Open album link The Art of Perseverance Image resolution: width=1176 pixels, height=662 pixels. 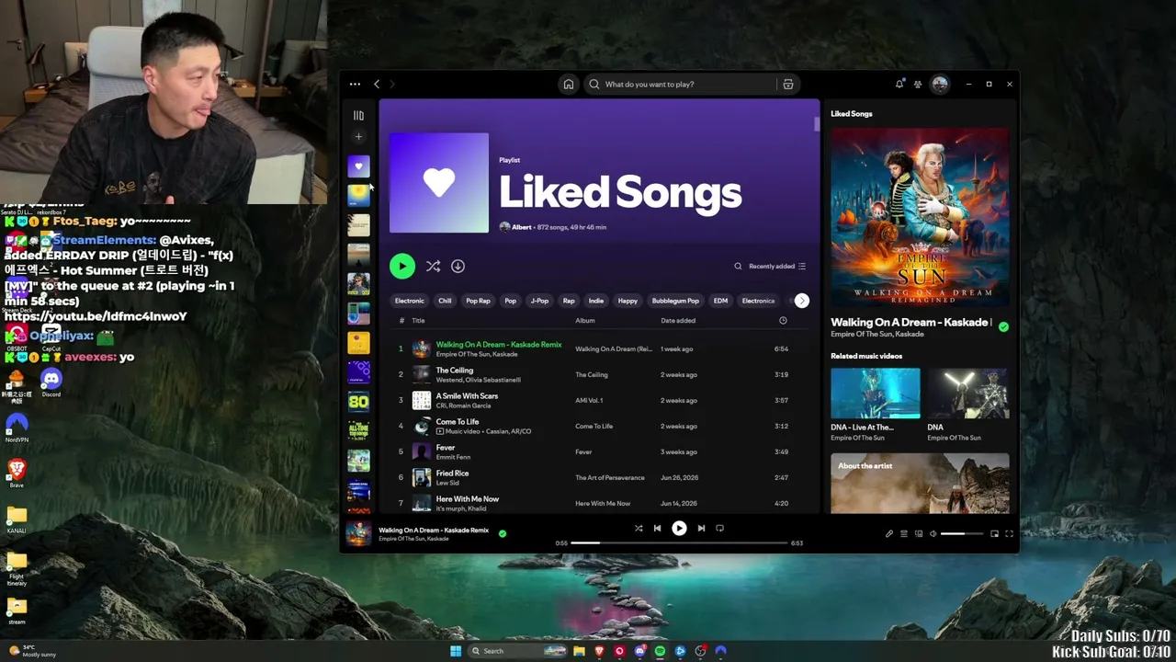point(610,478)
